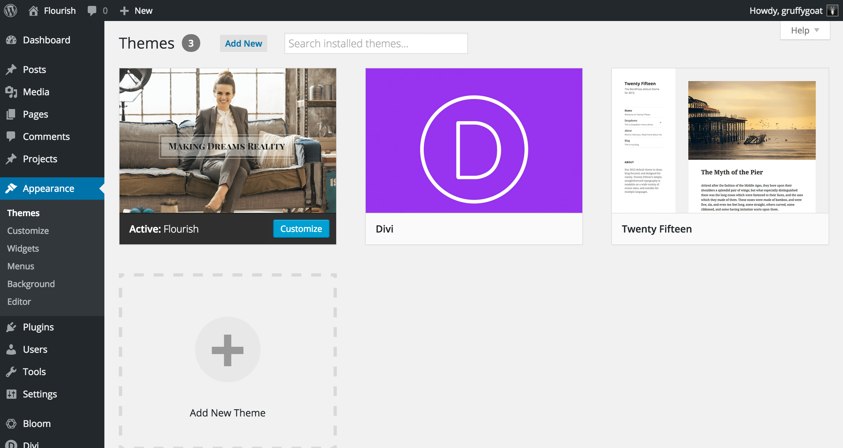Expand the Help dropdown tab

pyautogui.click(x=805, y=31)
